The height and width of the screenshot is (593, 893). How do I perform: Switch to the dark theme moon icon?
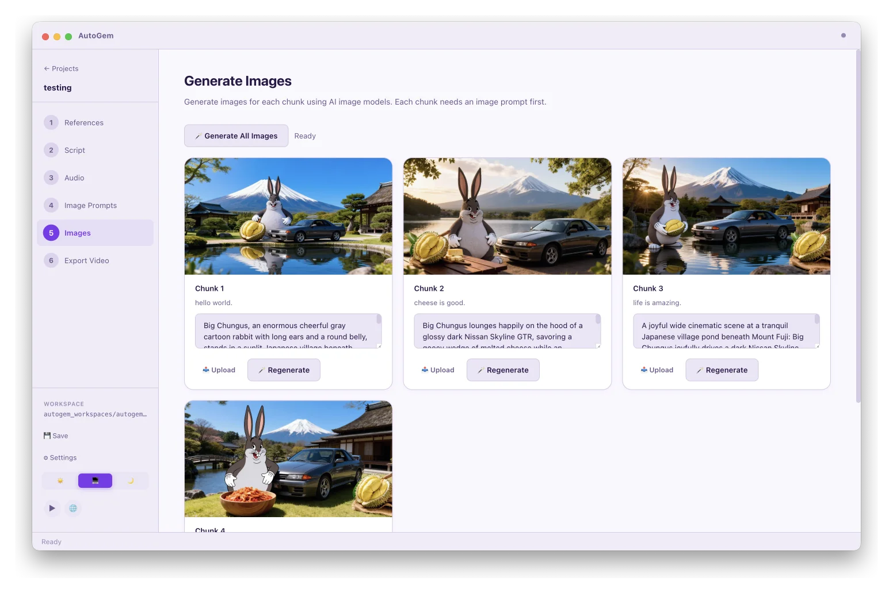(131, 480)
